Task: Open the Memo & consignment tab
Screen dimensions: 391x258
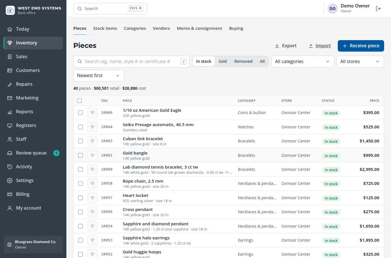Action: tap(200, 28)
